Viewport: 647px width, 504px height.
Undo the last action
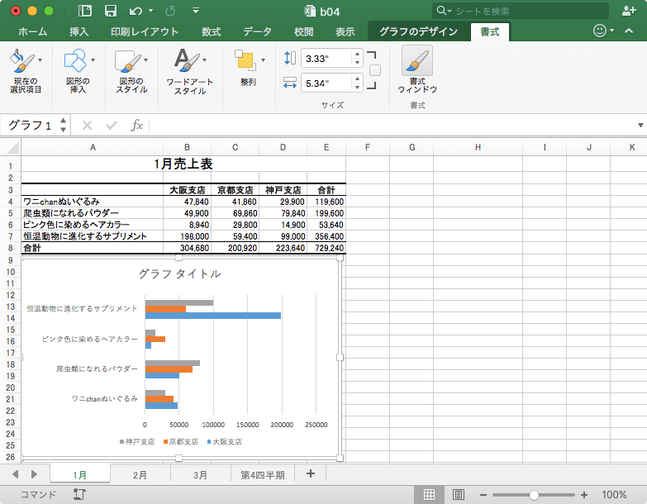(x=136, y=11)
